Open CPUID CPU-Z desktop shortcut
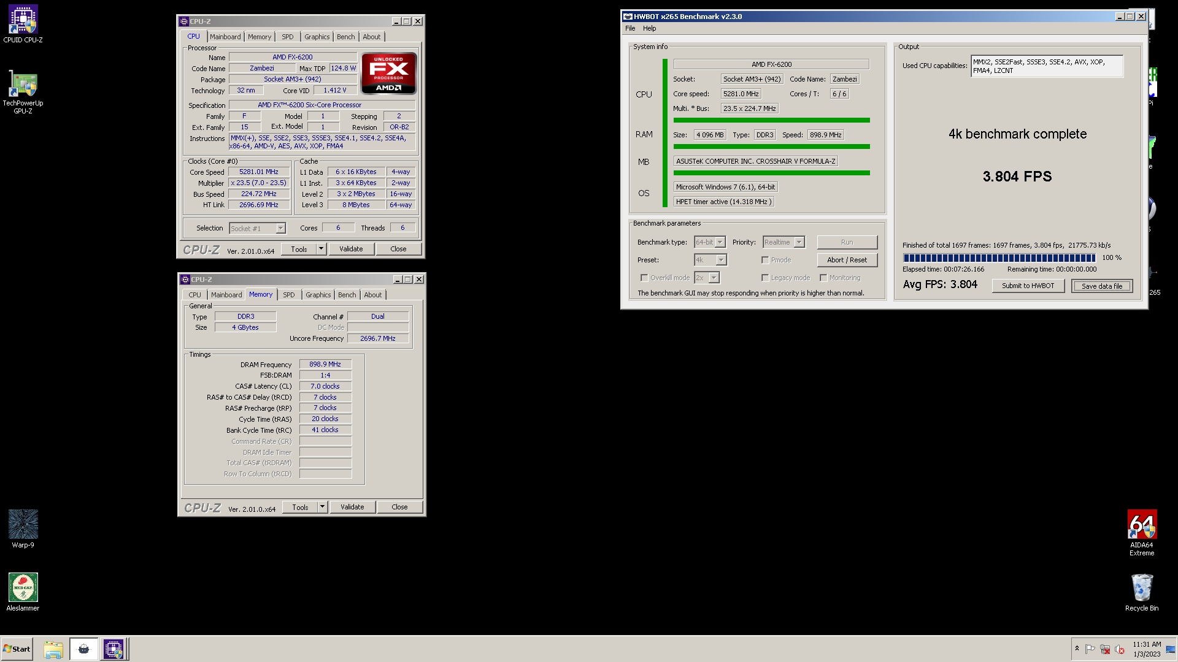Viewport: 1178px width, 662px height. (x=23, y=25)
